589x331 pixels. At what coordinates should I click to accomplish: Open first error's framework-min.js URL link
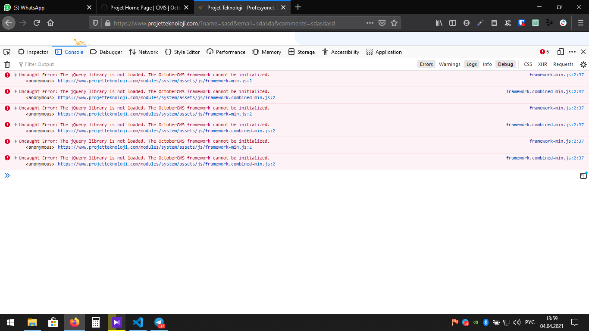[x=155, y=81]
